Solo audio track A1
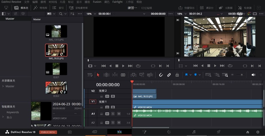 tap(113, 114)
